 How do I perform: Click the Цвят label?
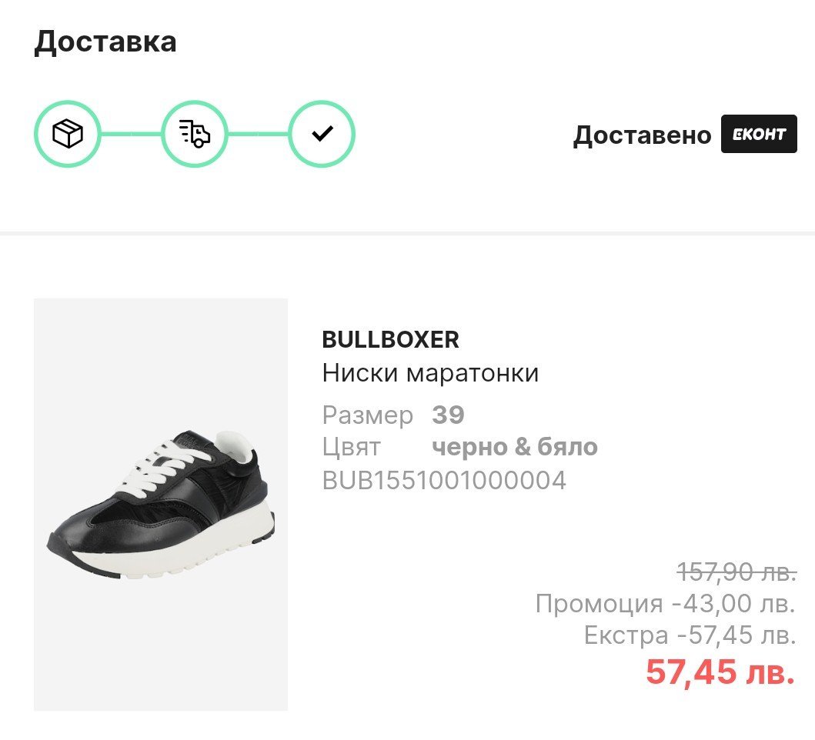[x=351, y=447]
